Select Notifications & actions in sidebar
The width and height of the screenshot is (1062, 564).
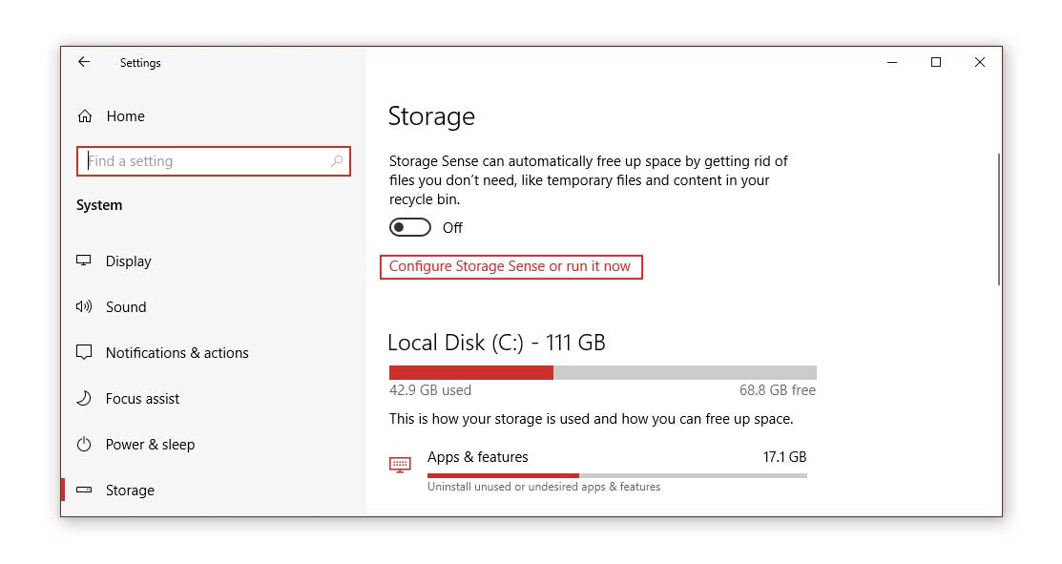pyautogui.click(x=177, y=353)
